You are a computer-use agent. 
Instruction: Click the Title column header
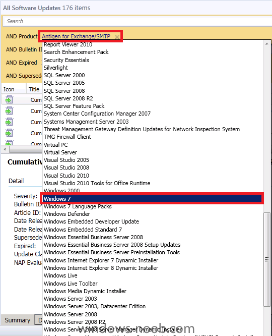coord(34,89)
